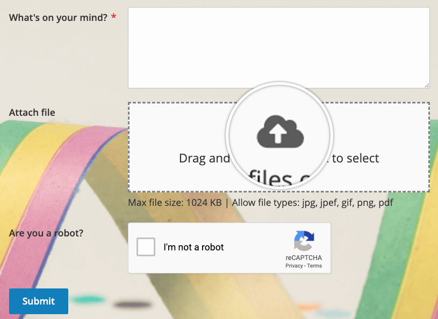Screen dimensions: 438x319
Task: Focus the "What's on your mind?" text area
Action: (278, 47)
